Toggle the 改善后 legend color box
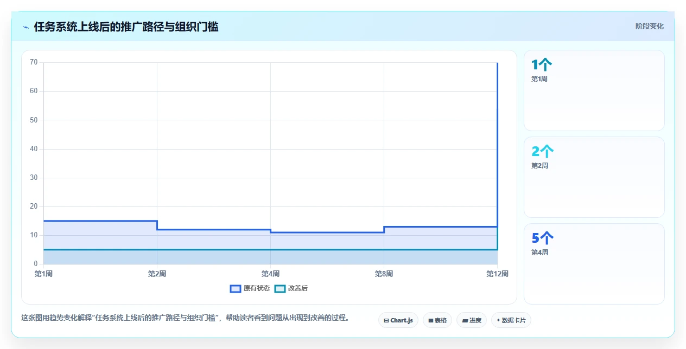The width and height of the screenshot is (686, 349). pyautogui.click(x=280, y=288)
